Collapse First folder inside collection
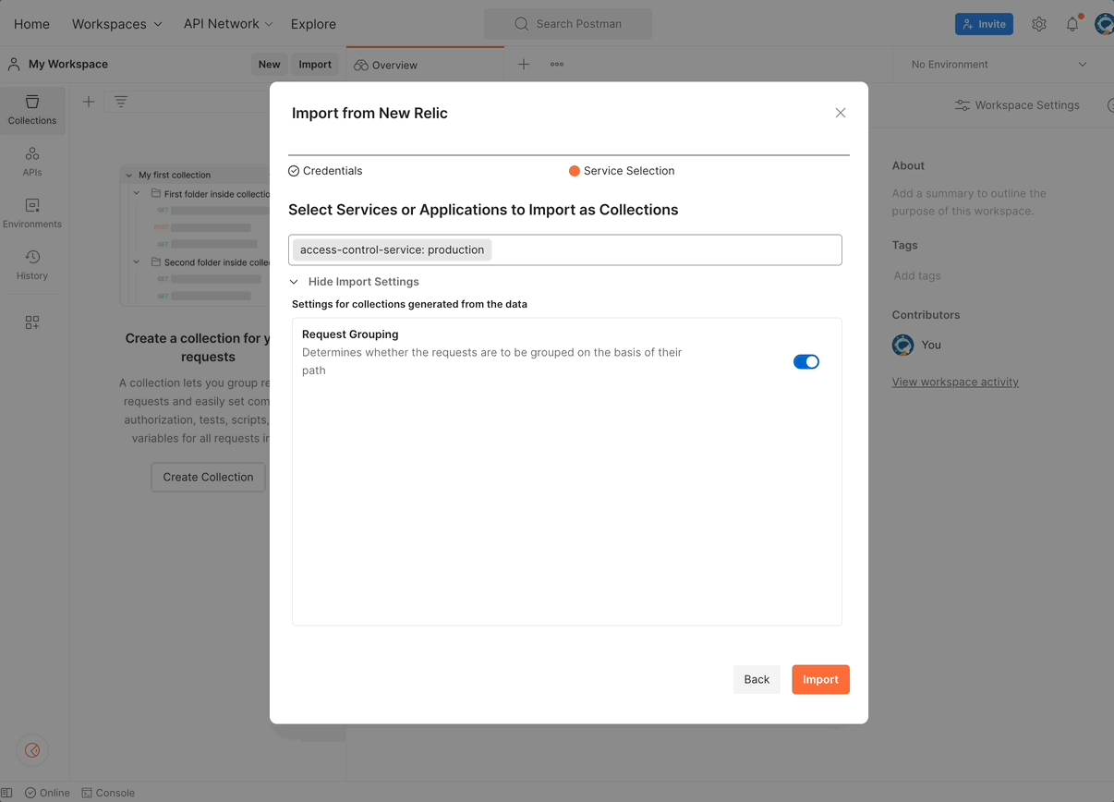 pos(137,194)
